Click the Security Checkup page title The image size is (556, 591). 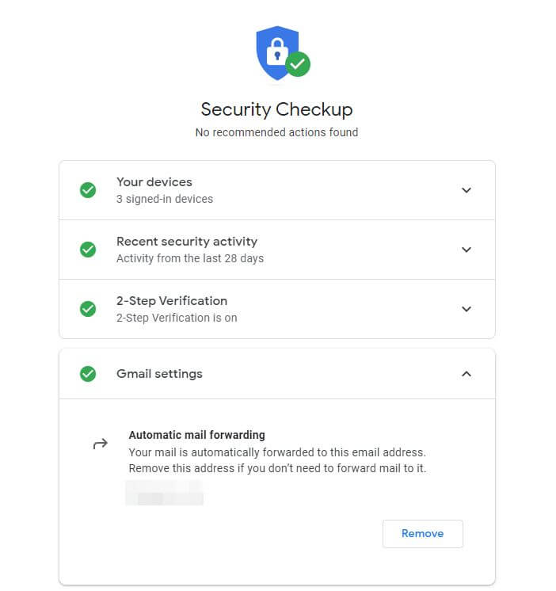[x=277, y=109]
